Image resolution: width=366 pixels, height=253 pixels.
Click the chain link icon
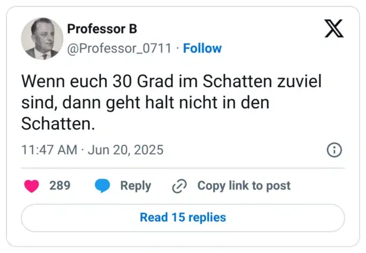[179, 186]
